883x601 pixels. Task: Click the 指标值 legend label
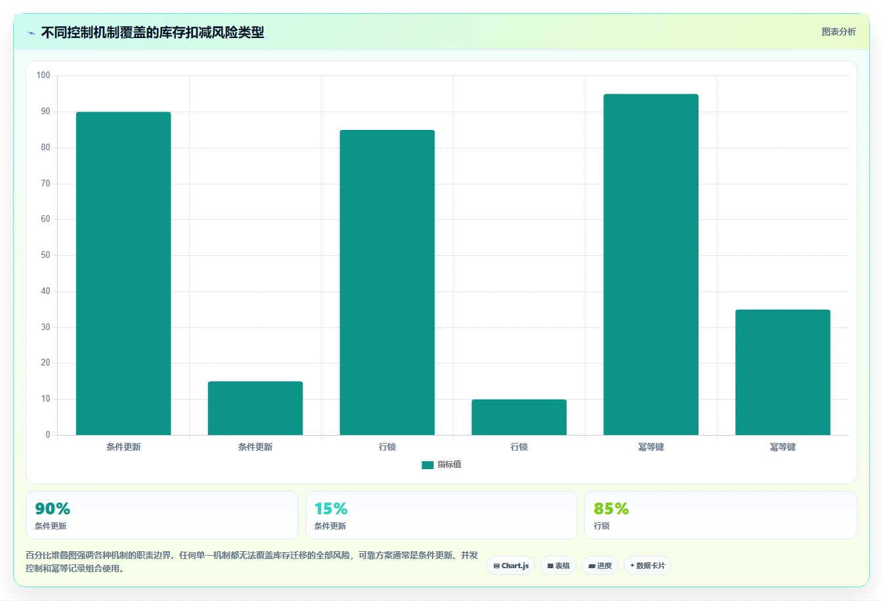(449, 465)
